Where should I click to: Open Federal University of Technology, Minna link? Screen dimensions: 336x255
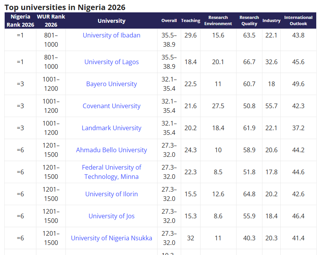[111, 172]
